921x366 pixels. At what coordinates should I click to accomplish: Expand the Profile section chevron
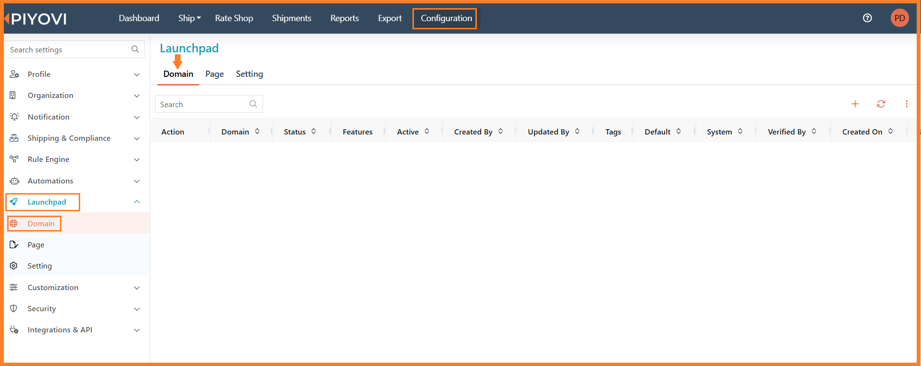click(x=137, y=74)
